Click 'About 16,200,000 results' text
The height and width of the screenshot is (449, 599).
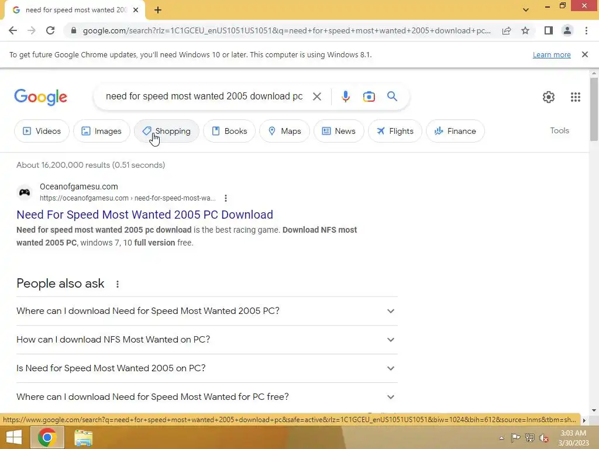91,165
